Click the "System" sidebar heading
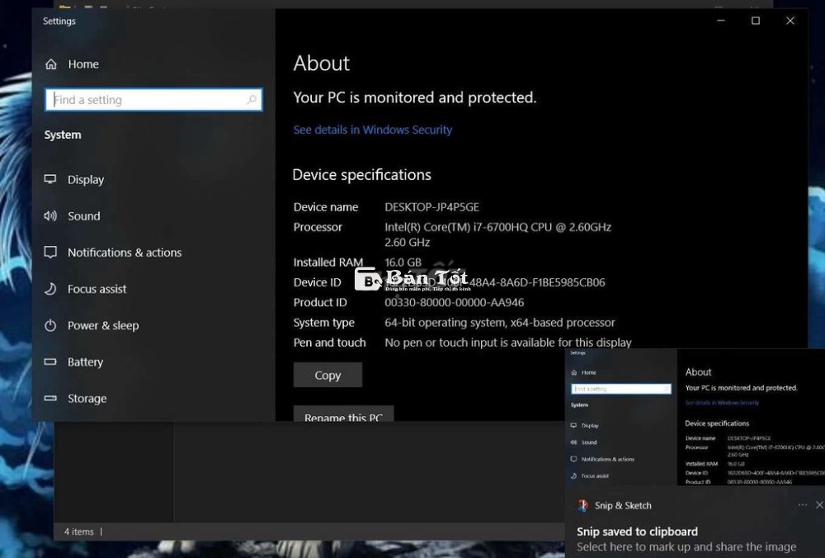Viewport: 825px width, 558px height. (x=63, y=135)
